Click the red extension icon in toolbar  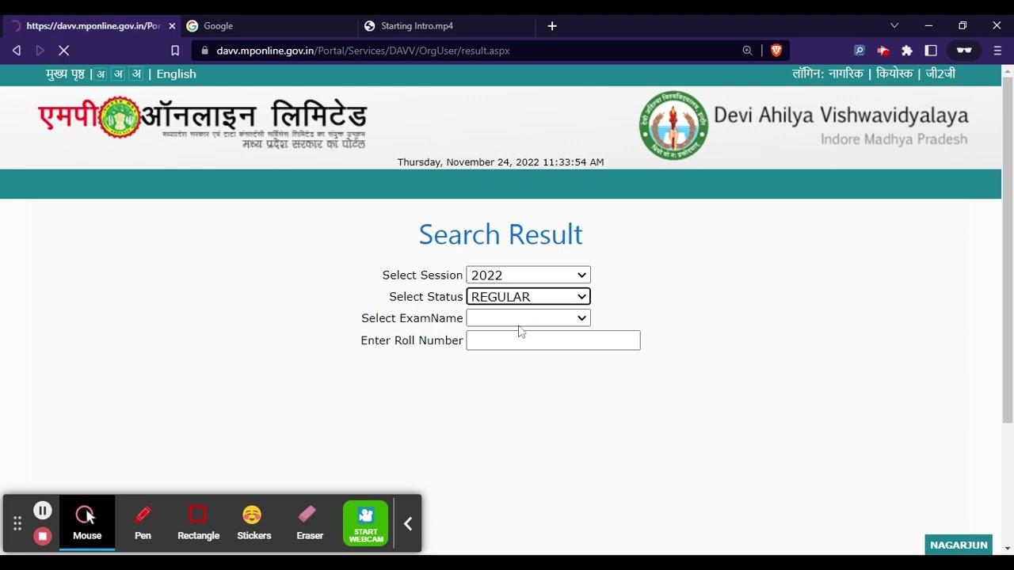pos(883,50)
